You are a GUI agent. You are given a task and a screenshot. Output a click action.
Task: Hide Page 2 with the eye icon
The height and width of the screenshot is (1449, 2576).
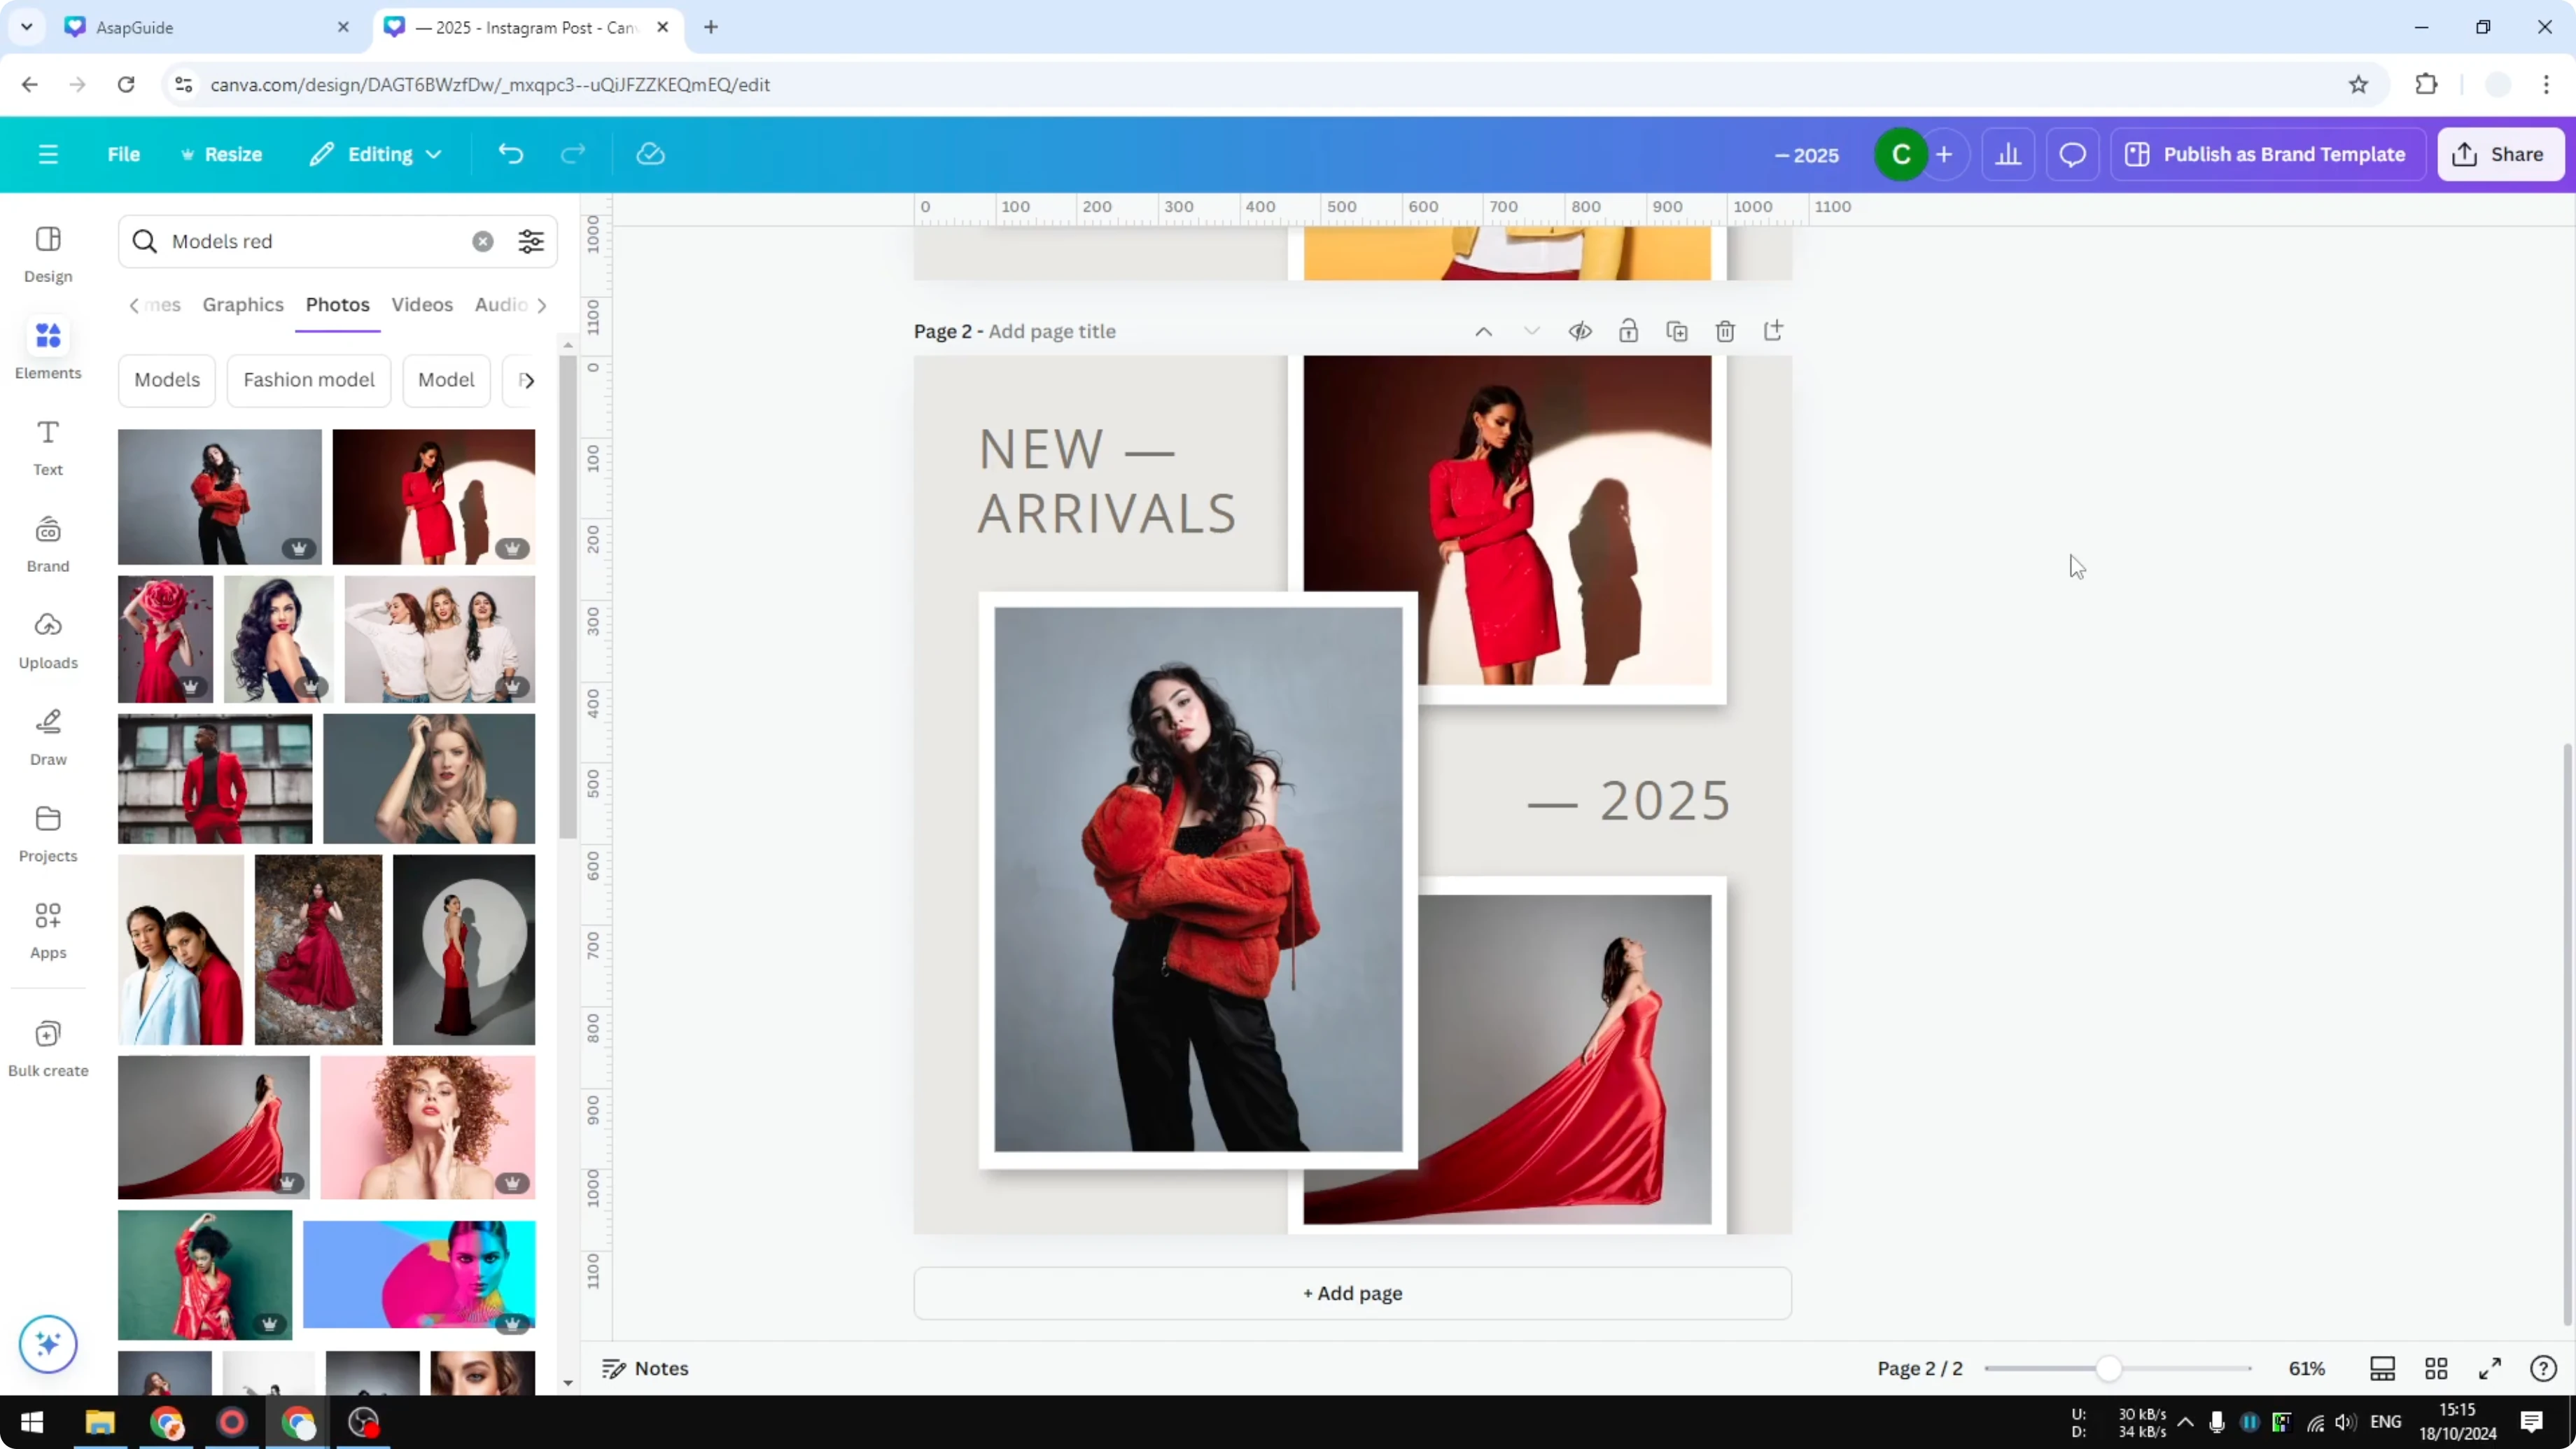click(x=1580, y=330)
